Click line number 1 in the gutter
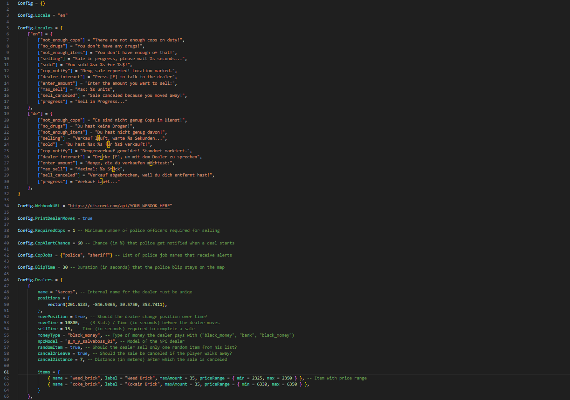Image resolution: width=570 pixels, height=400 pixels. coord(7,3)
